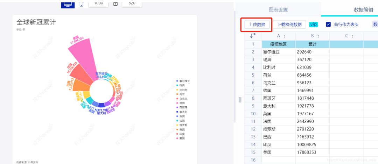This screenshot has width=378, height=164.
Task: Sort column C using its arrow icon
Action: [x=352, y=36]
